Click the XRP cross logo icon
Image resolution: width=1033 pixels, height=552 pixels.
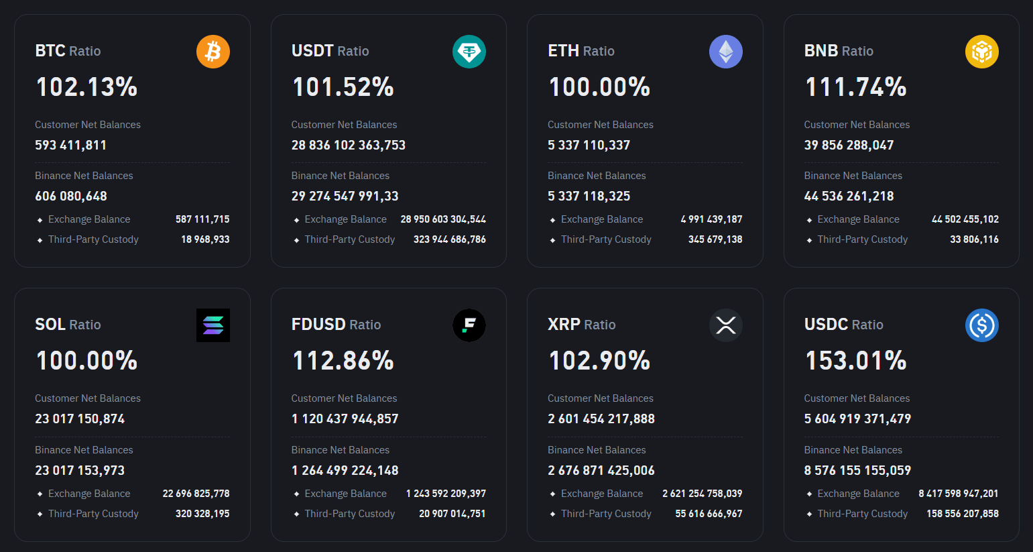point(726,325)
